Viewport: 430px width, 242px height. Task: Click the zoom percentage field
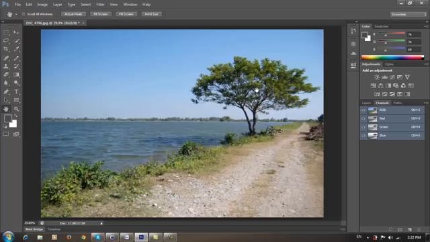30,223
